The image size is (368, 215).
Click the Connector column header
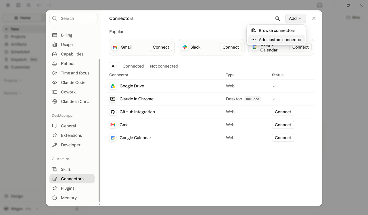pyautogui.click(x=119, y=75)
